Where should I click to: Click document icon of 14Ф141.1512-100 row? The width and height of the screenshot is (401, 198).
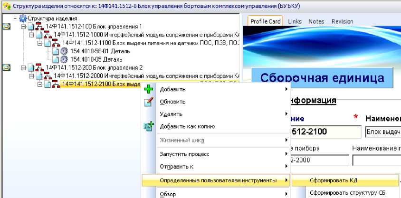tap(31, 27)
